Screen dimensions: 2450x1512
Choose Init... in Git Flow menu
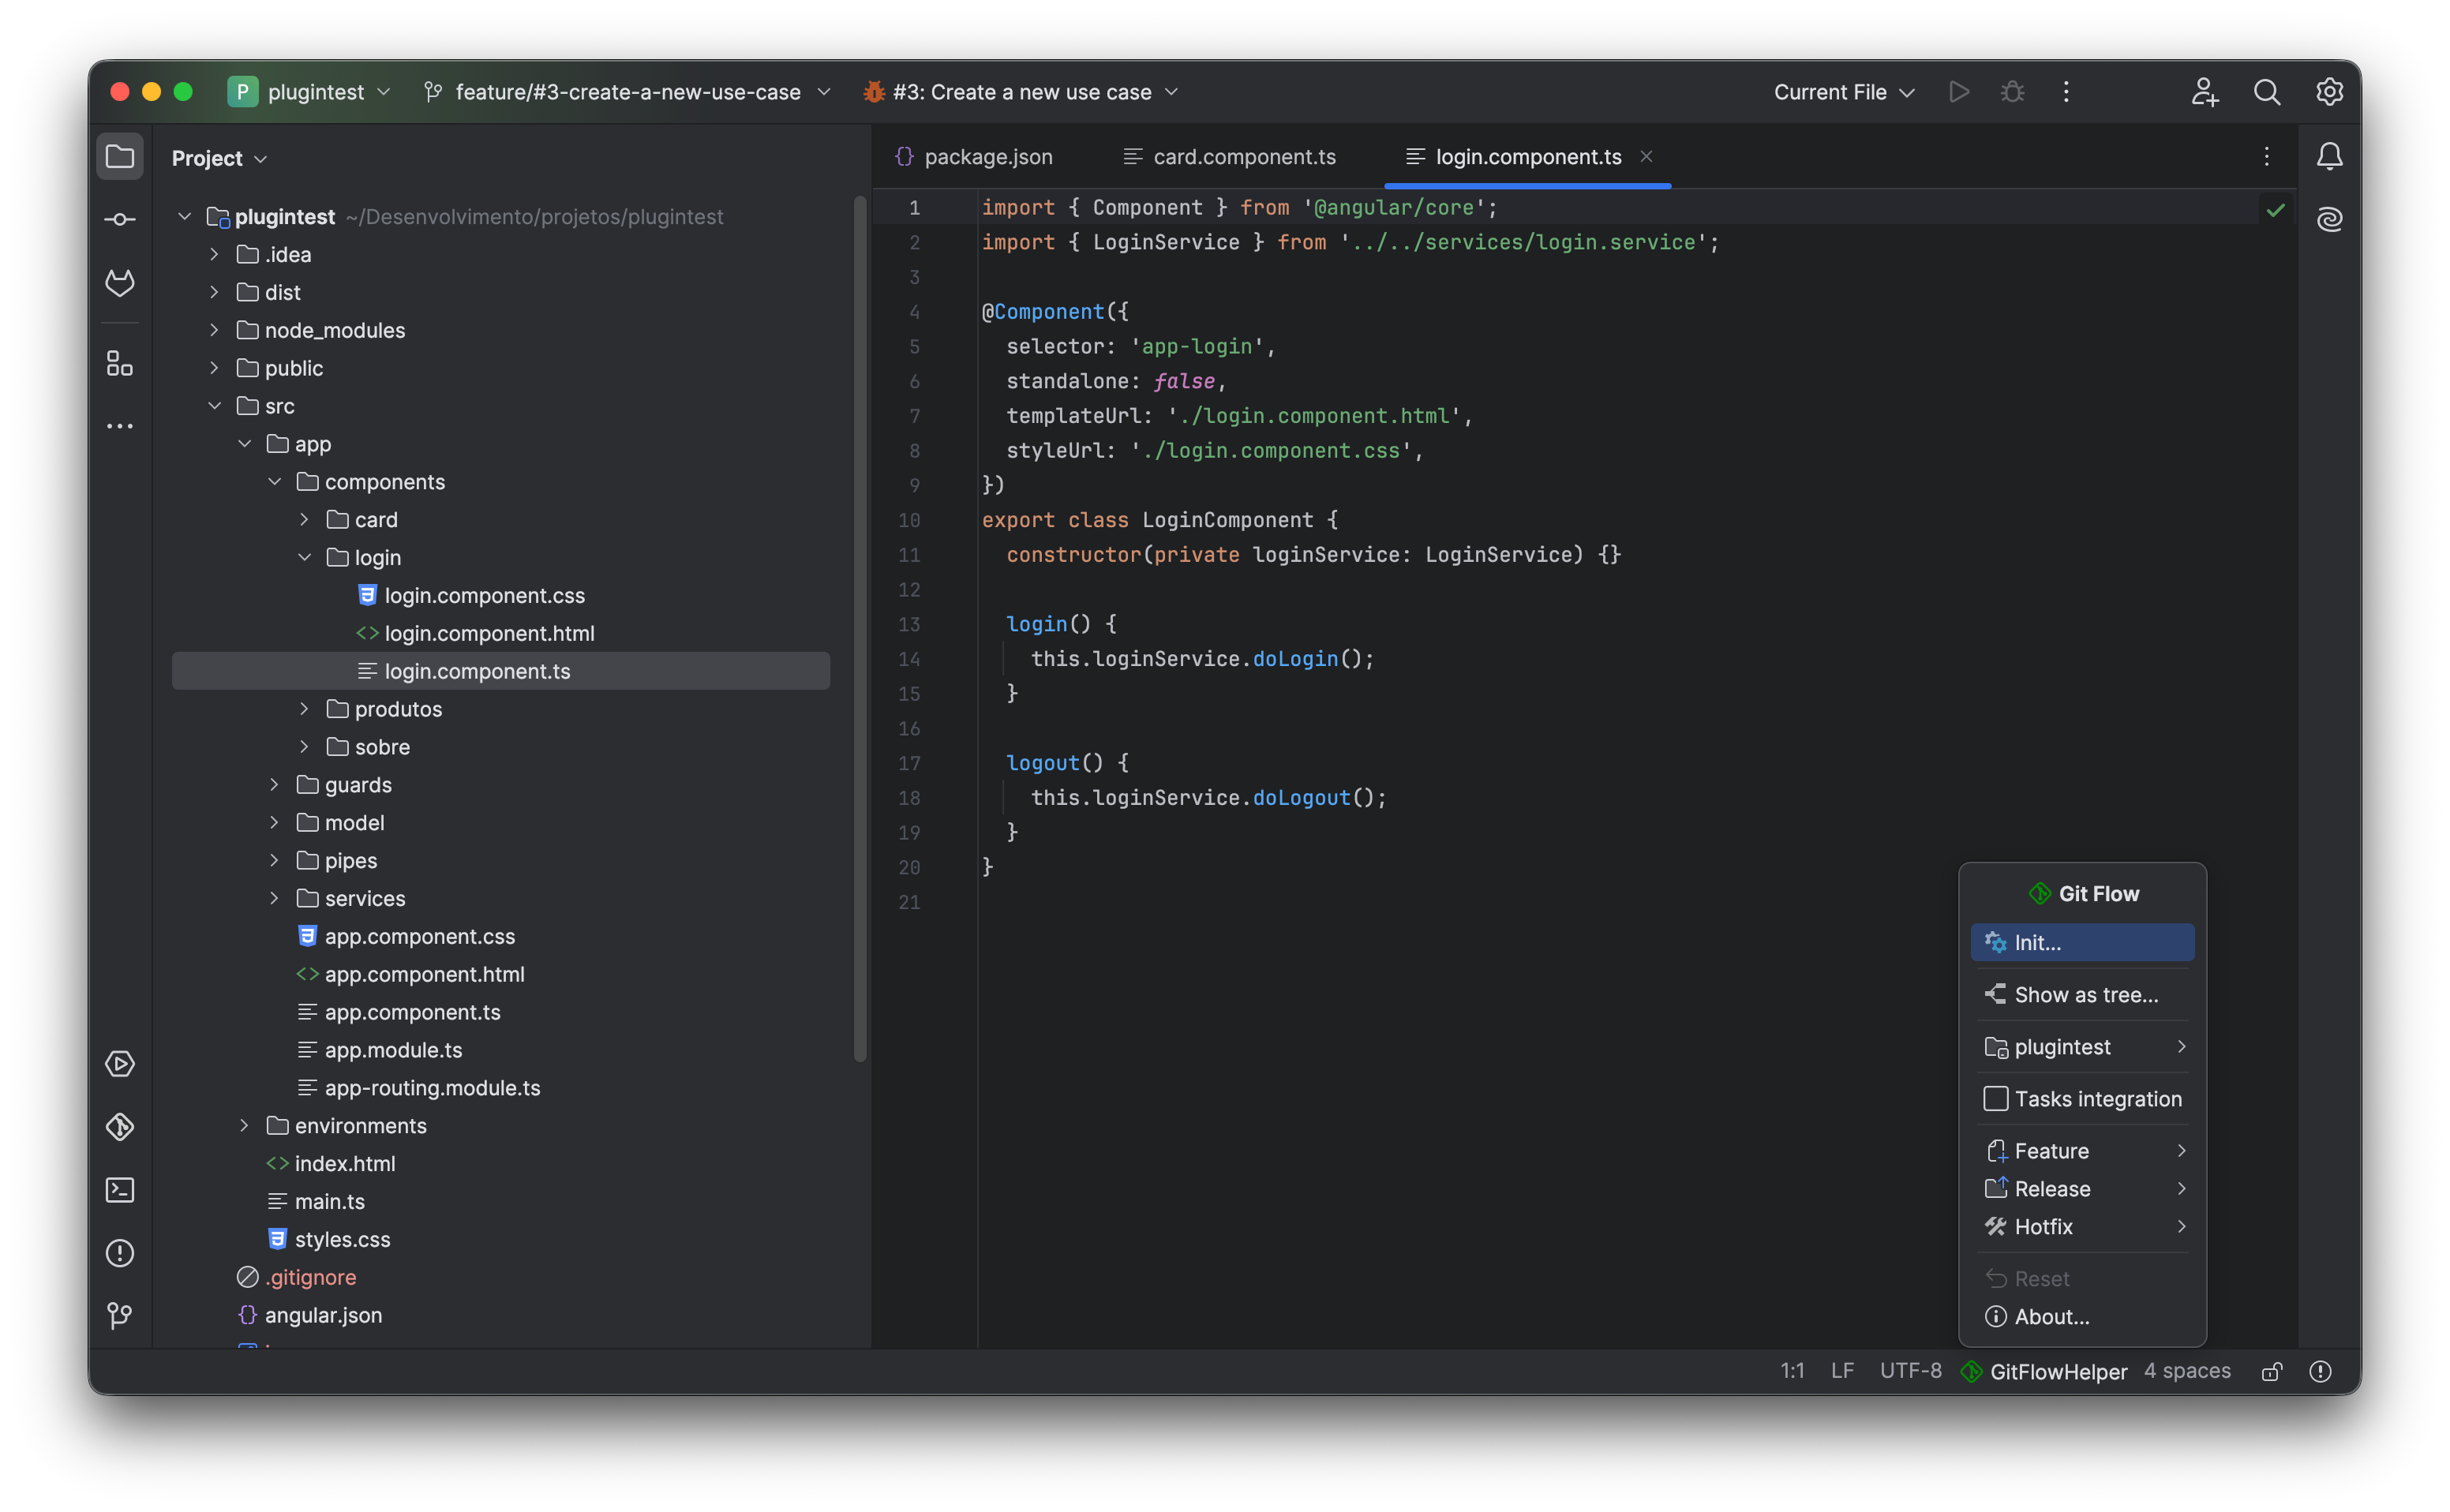pos(2082,942)
